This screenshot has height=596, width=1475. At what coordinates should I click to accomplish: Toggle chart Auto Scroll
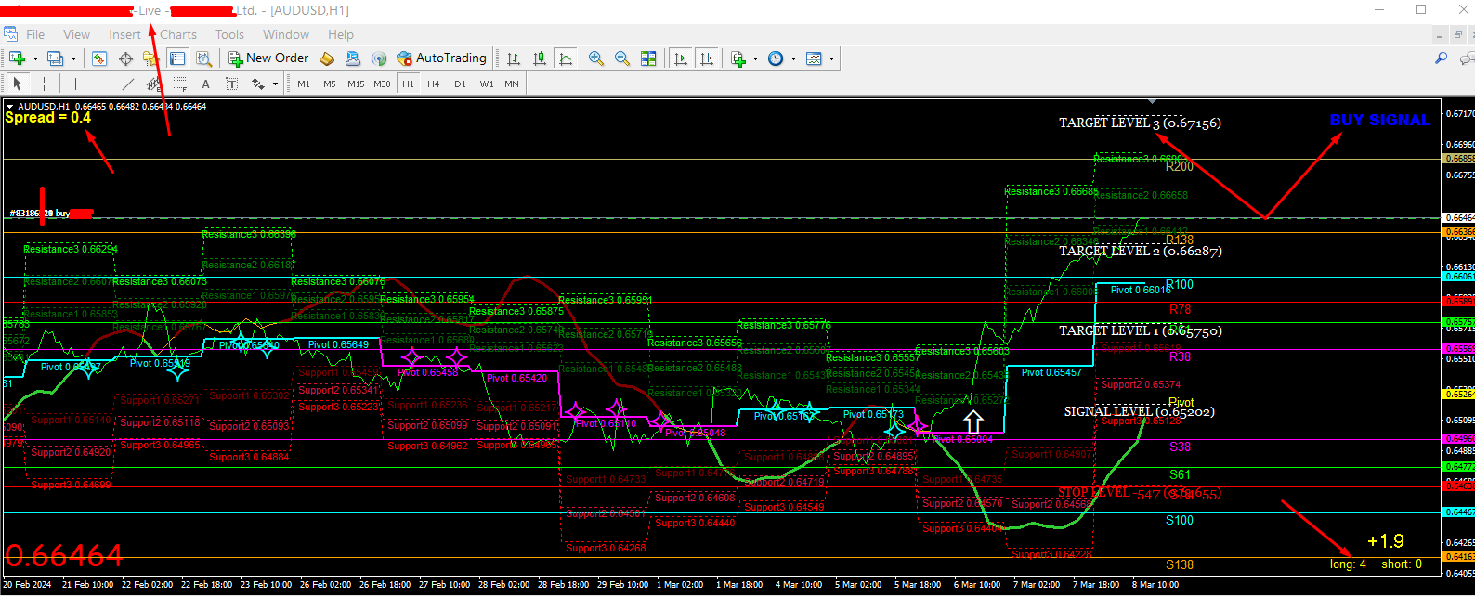pos(681,58)
